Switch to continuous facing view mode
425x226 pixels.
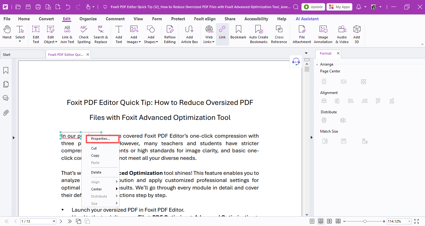coord(338,221)
